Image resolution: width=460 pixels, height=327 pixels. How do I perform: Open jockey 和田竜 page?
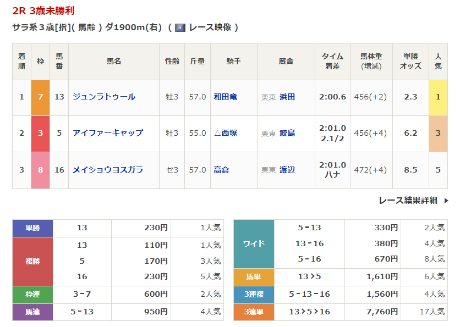pos(225,97)
